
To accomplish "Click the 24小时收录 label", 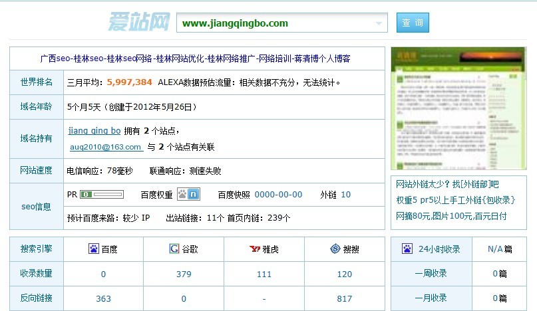I will tap(439, 249).
